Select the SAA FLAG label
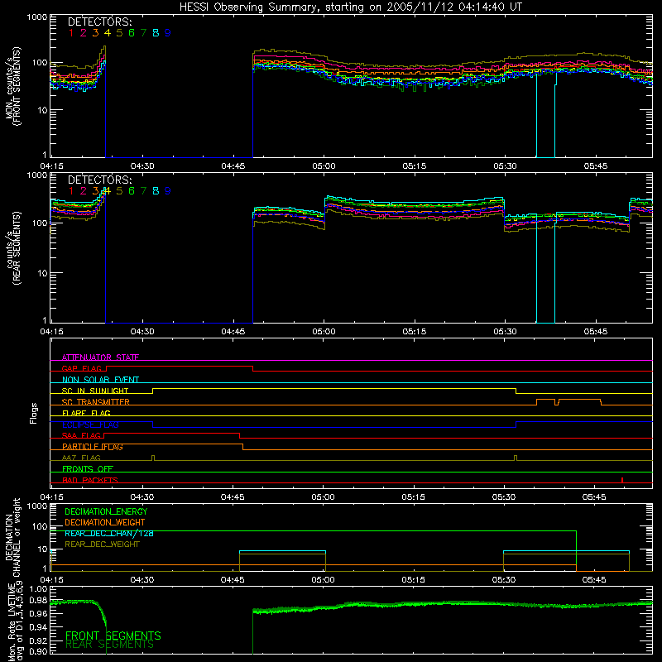 [x=81, y=435]
